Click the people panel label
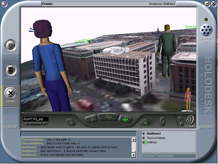218x164 pixels. (206, 127)
